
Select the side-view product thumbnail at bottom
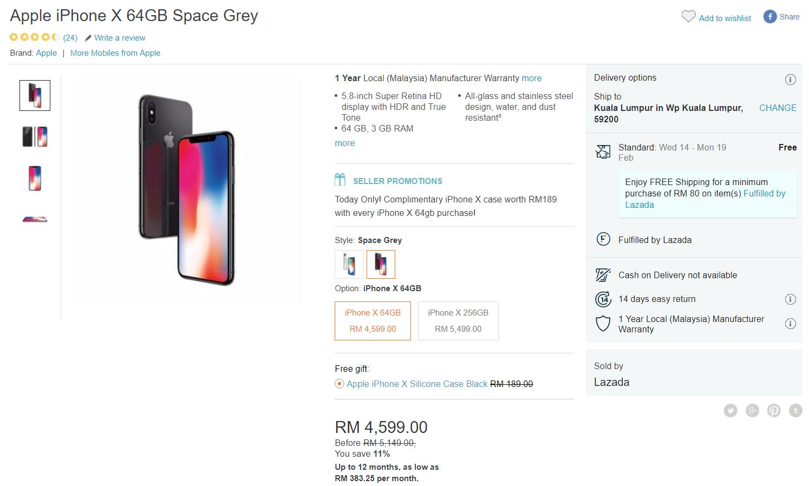pyautogui.click(x=35, y=219)
